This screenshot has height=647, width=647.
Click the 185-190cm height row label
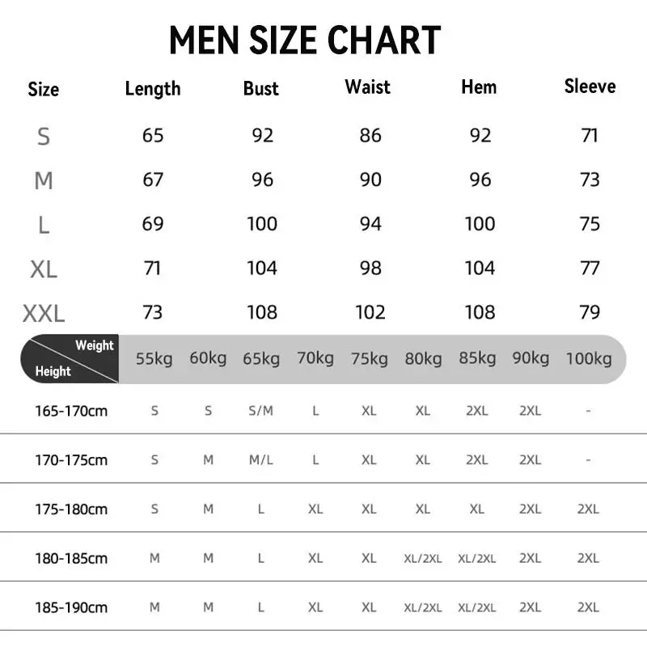click(71, 607)
